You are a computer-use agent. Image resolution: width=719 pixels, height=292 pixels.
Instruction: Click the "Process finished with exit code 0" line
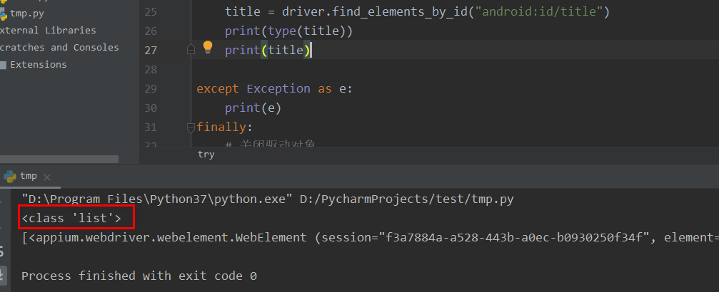pyautogui.click(x=139, y=276)
